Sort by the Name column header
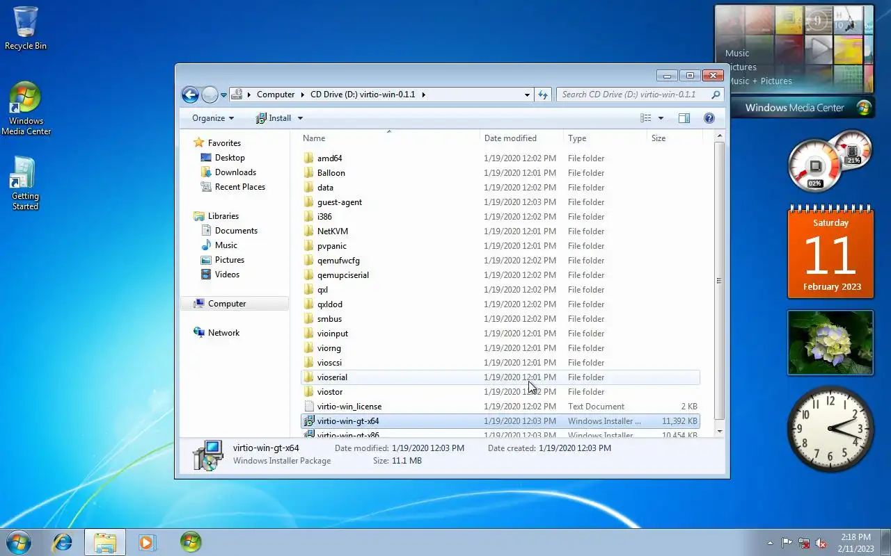 pyautogui.click(x=388, y=138)
